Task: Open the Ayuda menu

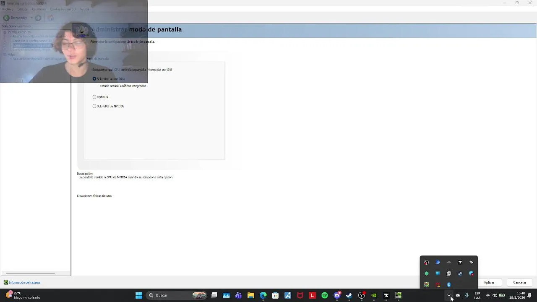Action: 84,9
